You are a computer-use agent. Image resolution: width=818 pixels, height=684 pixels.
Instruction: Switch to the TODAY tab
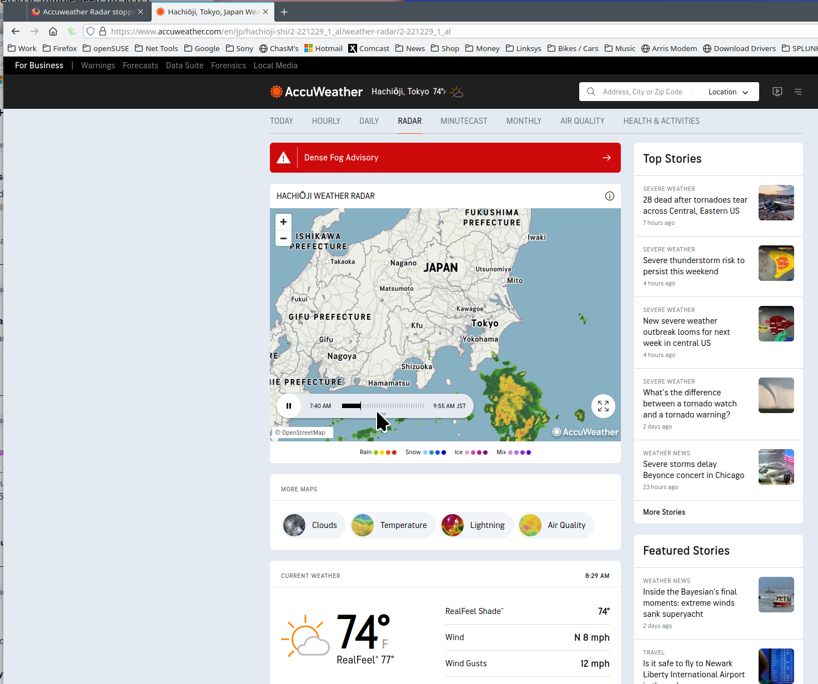point(282,121)
